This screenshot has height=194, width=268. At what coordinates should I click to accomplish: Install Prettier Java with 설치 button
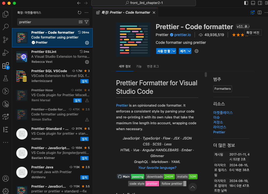[84, 177]
